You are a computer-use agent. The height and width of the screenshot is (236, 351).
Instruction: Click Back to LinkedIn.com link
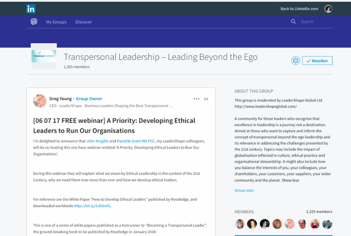[299, 9]
